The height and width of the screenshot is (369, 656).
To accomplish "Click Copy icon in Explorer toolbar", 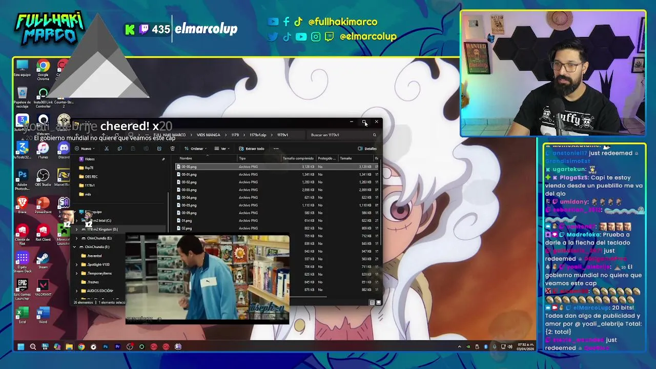I will (119, 149).
